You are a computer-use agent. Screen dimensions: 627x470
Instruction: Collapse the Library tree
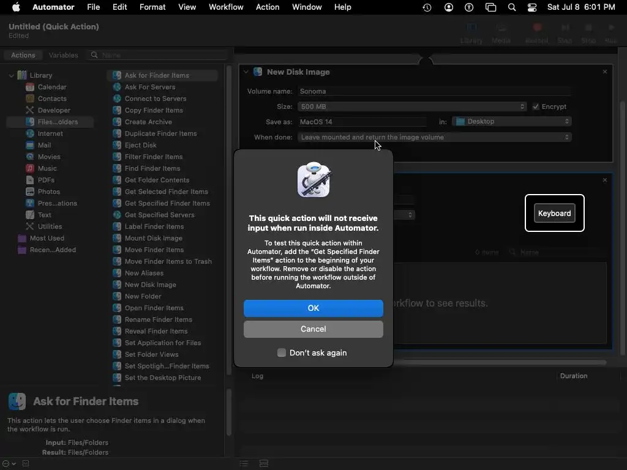pyautogui.click(x=11, y=75)
